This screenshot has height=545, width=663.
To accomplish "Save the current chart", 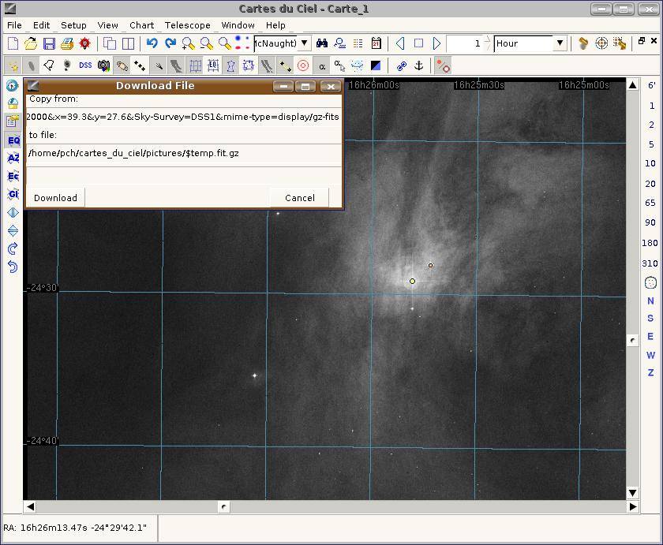I will tap(49, 43).
